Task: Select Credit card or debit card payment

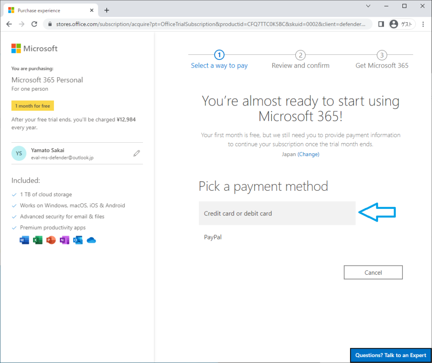Action: [277, 213]
